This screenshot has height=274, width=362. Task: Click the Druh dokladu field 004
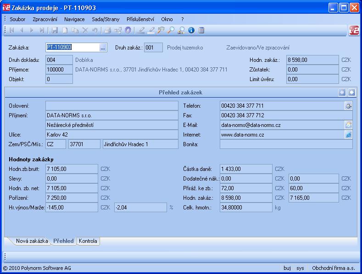coord(59,60)
